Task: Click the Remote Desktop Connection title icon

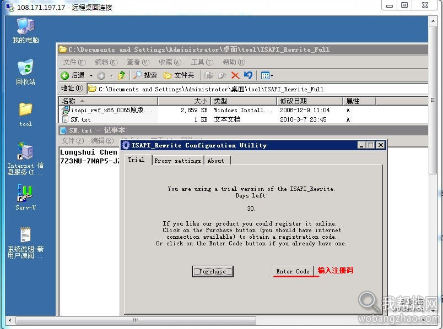Action: [9, 7]
